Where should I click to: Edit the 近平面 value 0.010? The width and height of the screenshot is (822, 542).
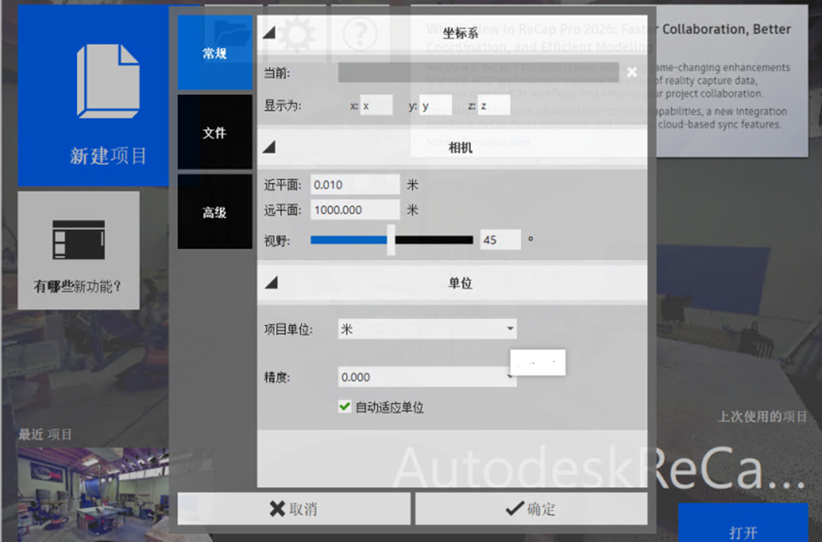tap(355, 185)
